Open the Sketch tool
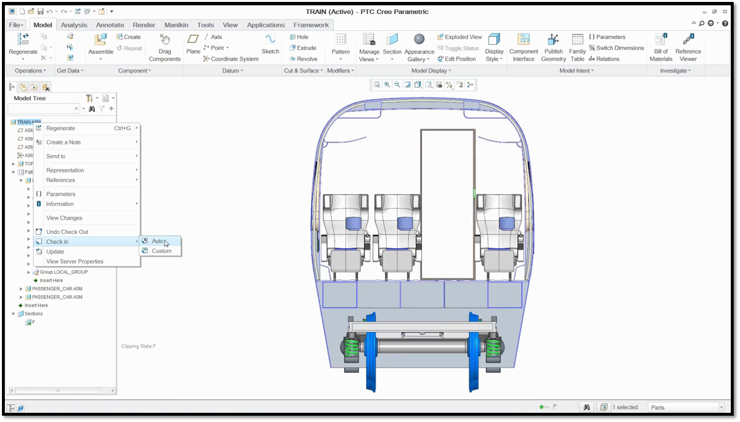Viewport: 740px width, 422px height. pyautogui.click(x=270, y=44)
